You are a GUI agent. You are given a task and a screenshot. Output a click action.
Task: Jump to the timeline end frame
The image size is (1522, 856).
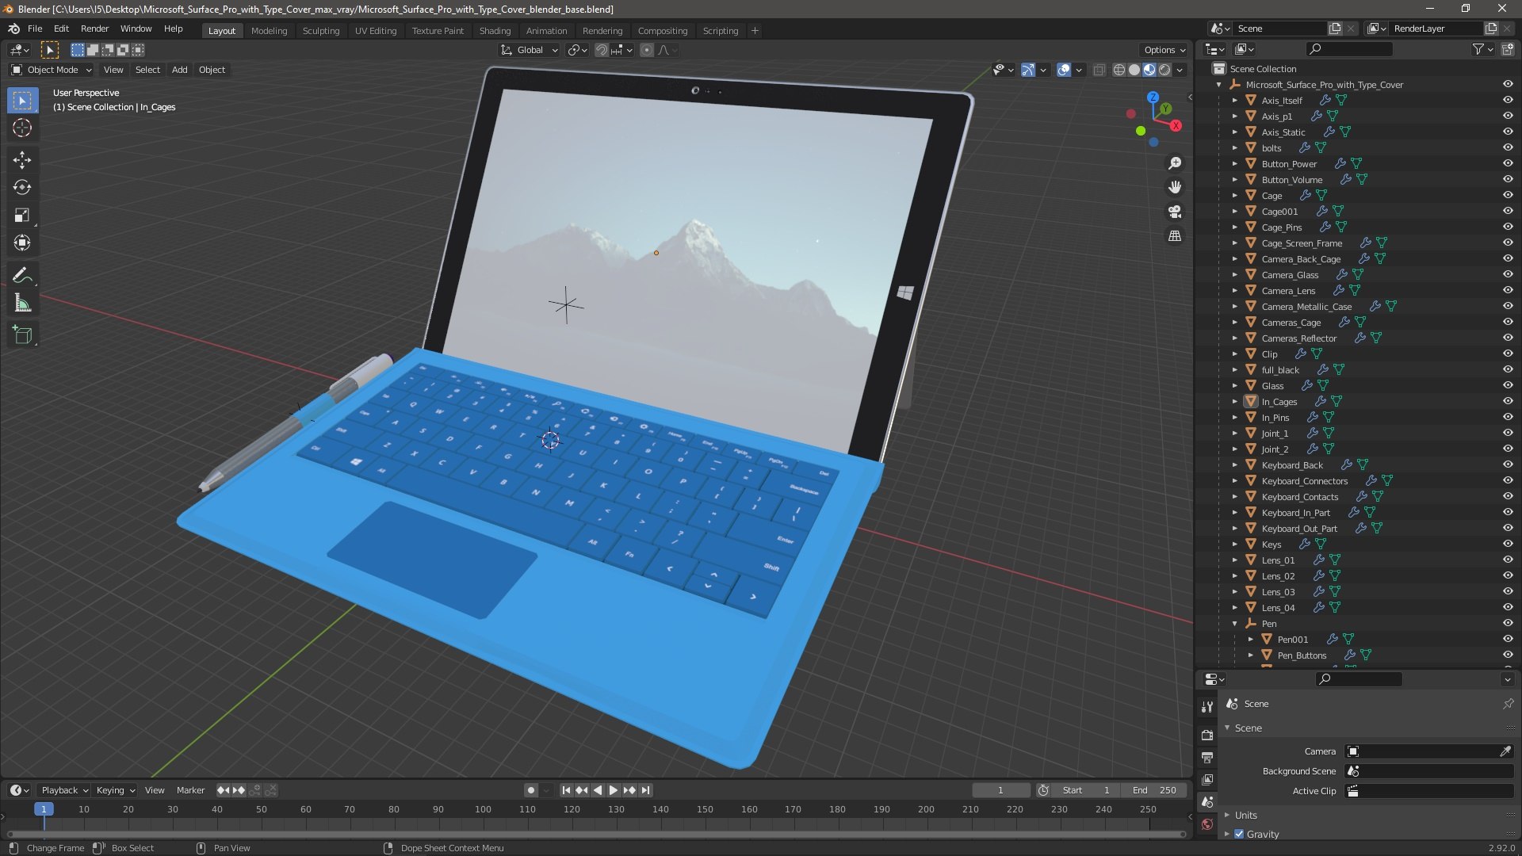tap(646, 790)
